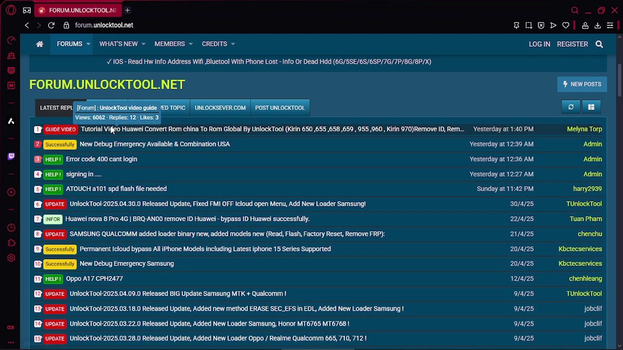Switch to FORUM.UNLOCKTOOL.NET browser tab

78,10
